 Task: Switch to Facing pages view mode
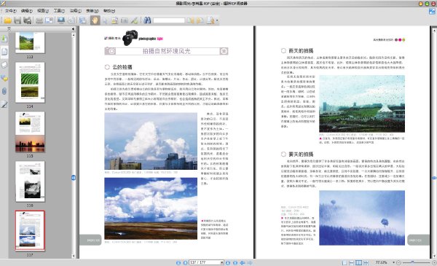click(358, 262)
